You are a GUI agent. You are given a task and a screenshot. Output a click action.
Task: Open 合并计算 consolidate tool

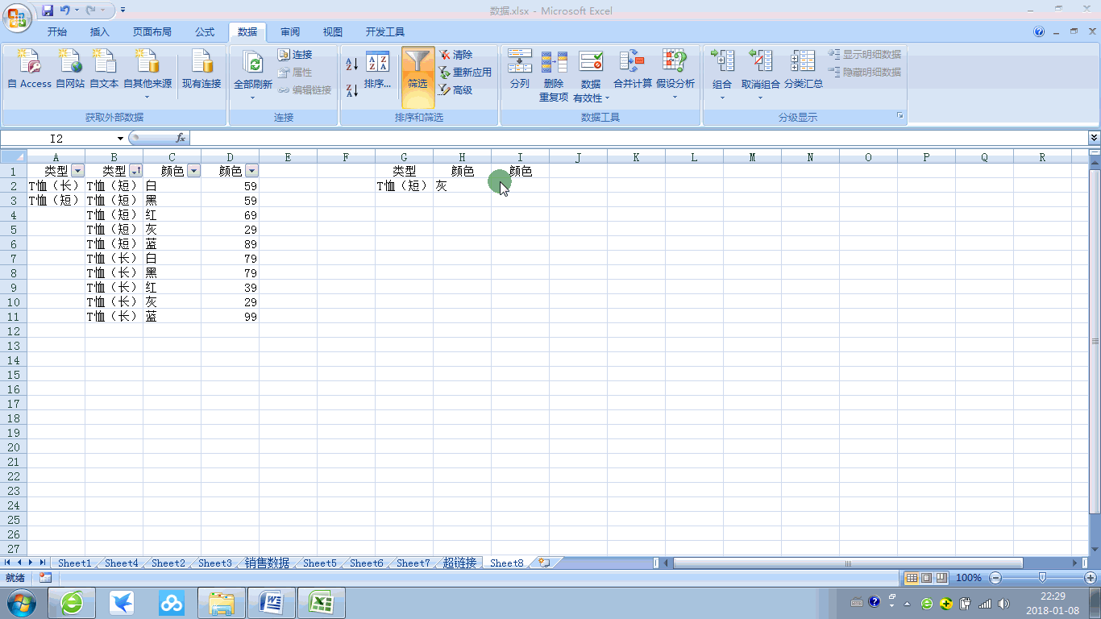633,69
